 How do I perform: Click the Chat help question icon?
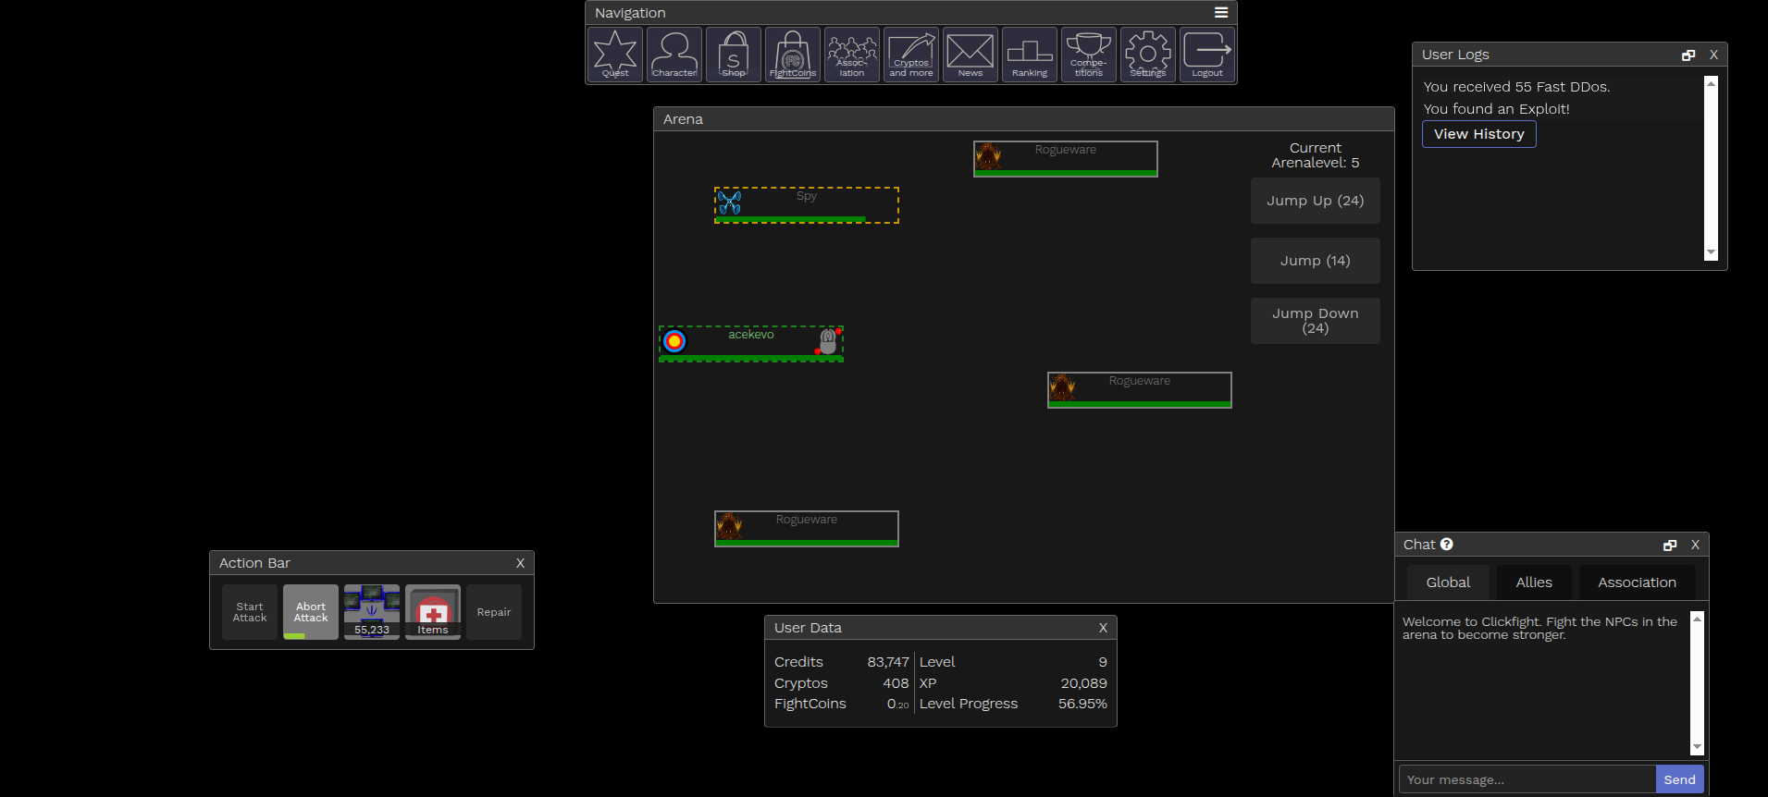1447,545
